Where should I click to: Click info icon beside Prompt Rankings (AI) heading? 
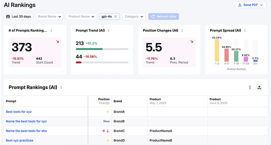(61, 88)
